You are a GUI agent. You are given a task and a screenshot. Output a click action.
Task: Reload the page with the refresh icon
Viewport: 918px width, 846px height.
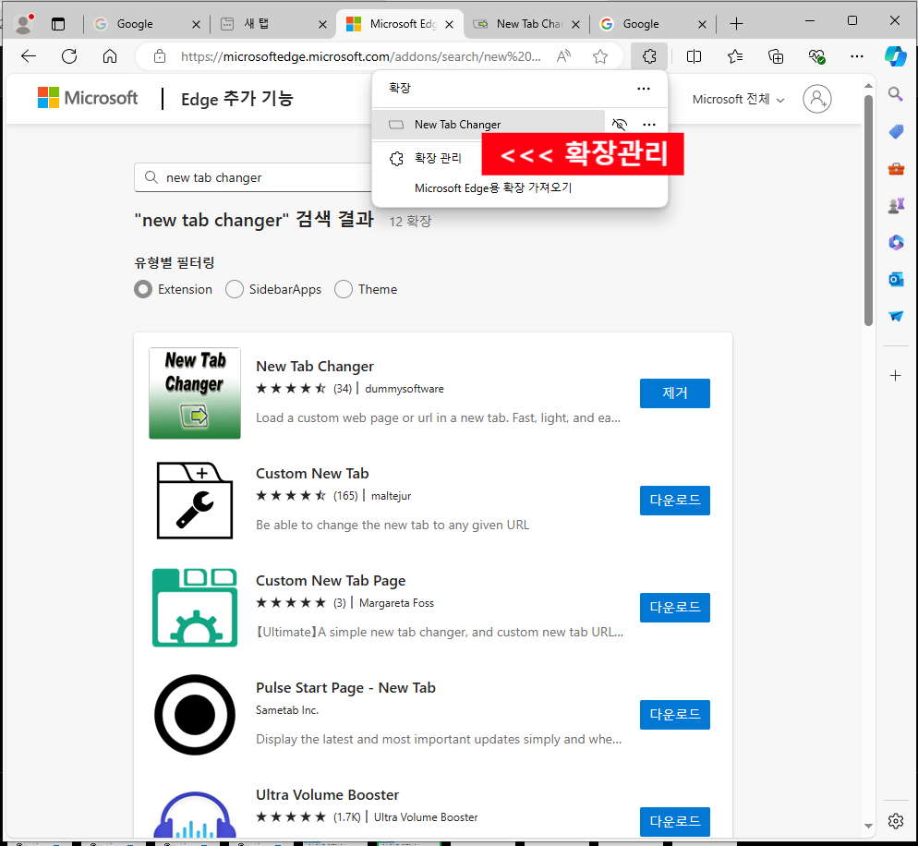(x=69, y=56)
